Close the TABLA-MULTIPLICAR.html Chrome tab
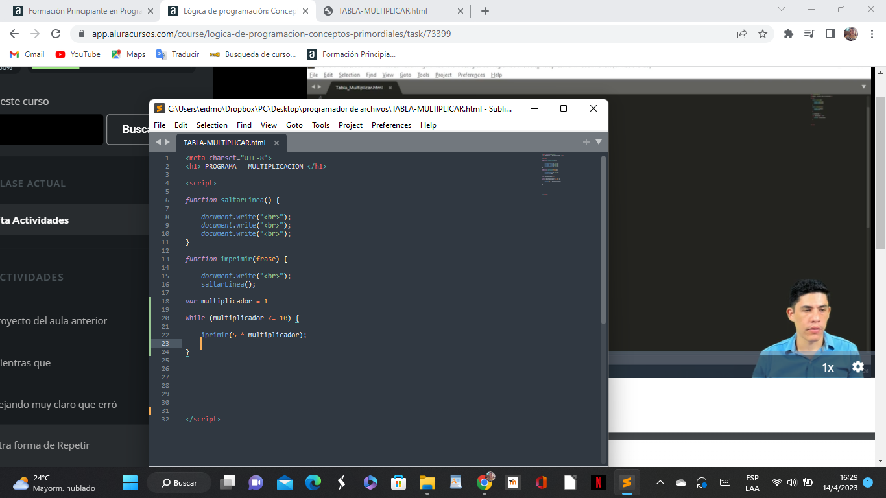The image size is (886, 498). point(461,11)
